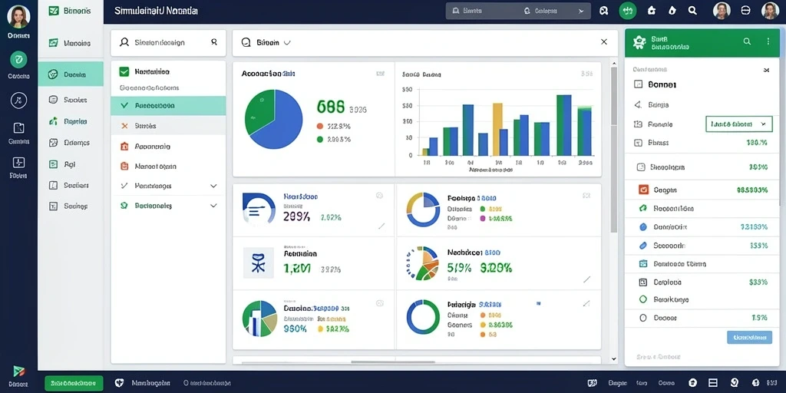The image size is (786, 393).
Task: Open the three-dot menu in green panel header
Action: tap(768, 42)
